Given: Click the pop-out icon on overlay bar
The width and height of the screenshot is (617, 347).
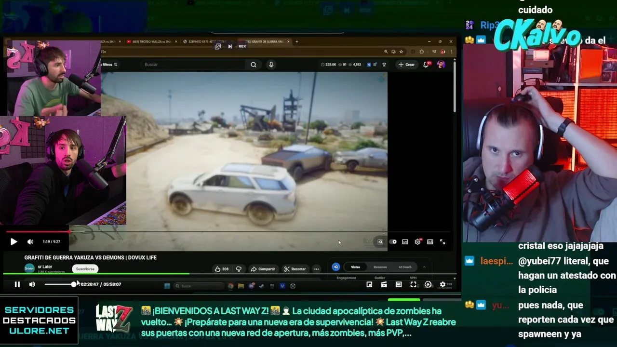Looking at the screenshot, I should 218,46.
